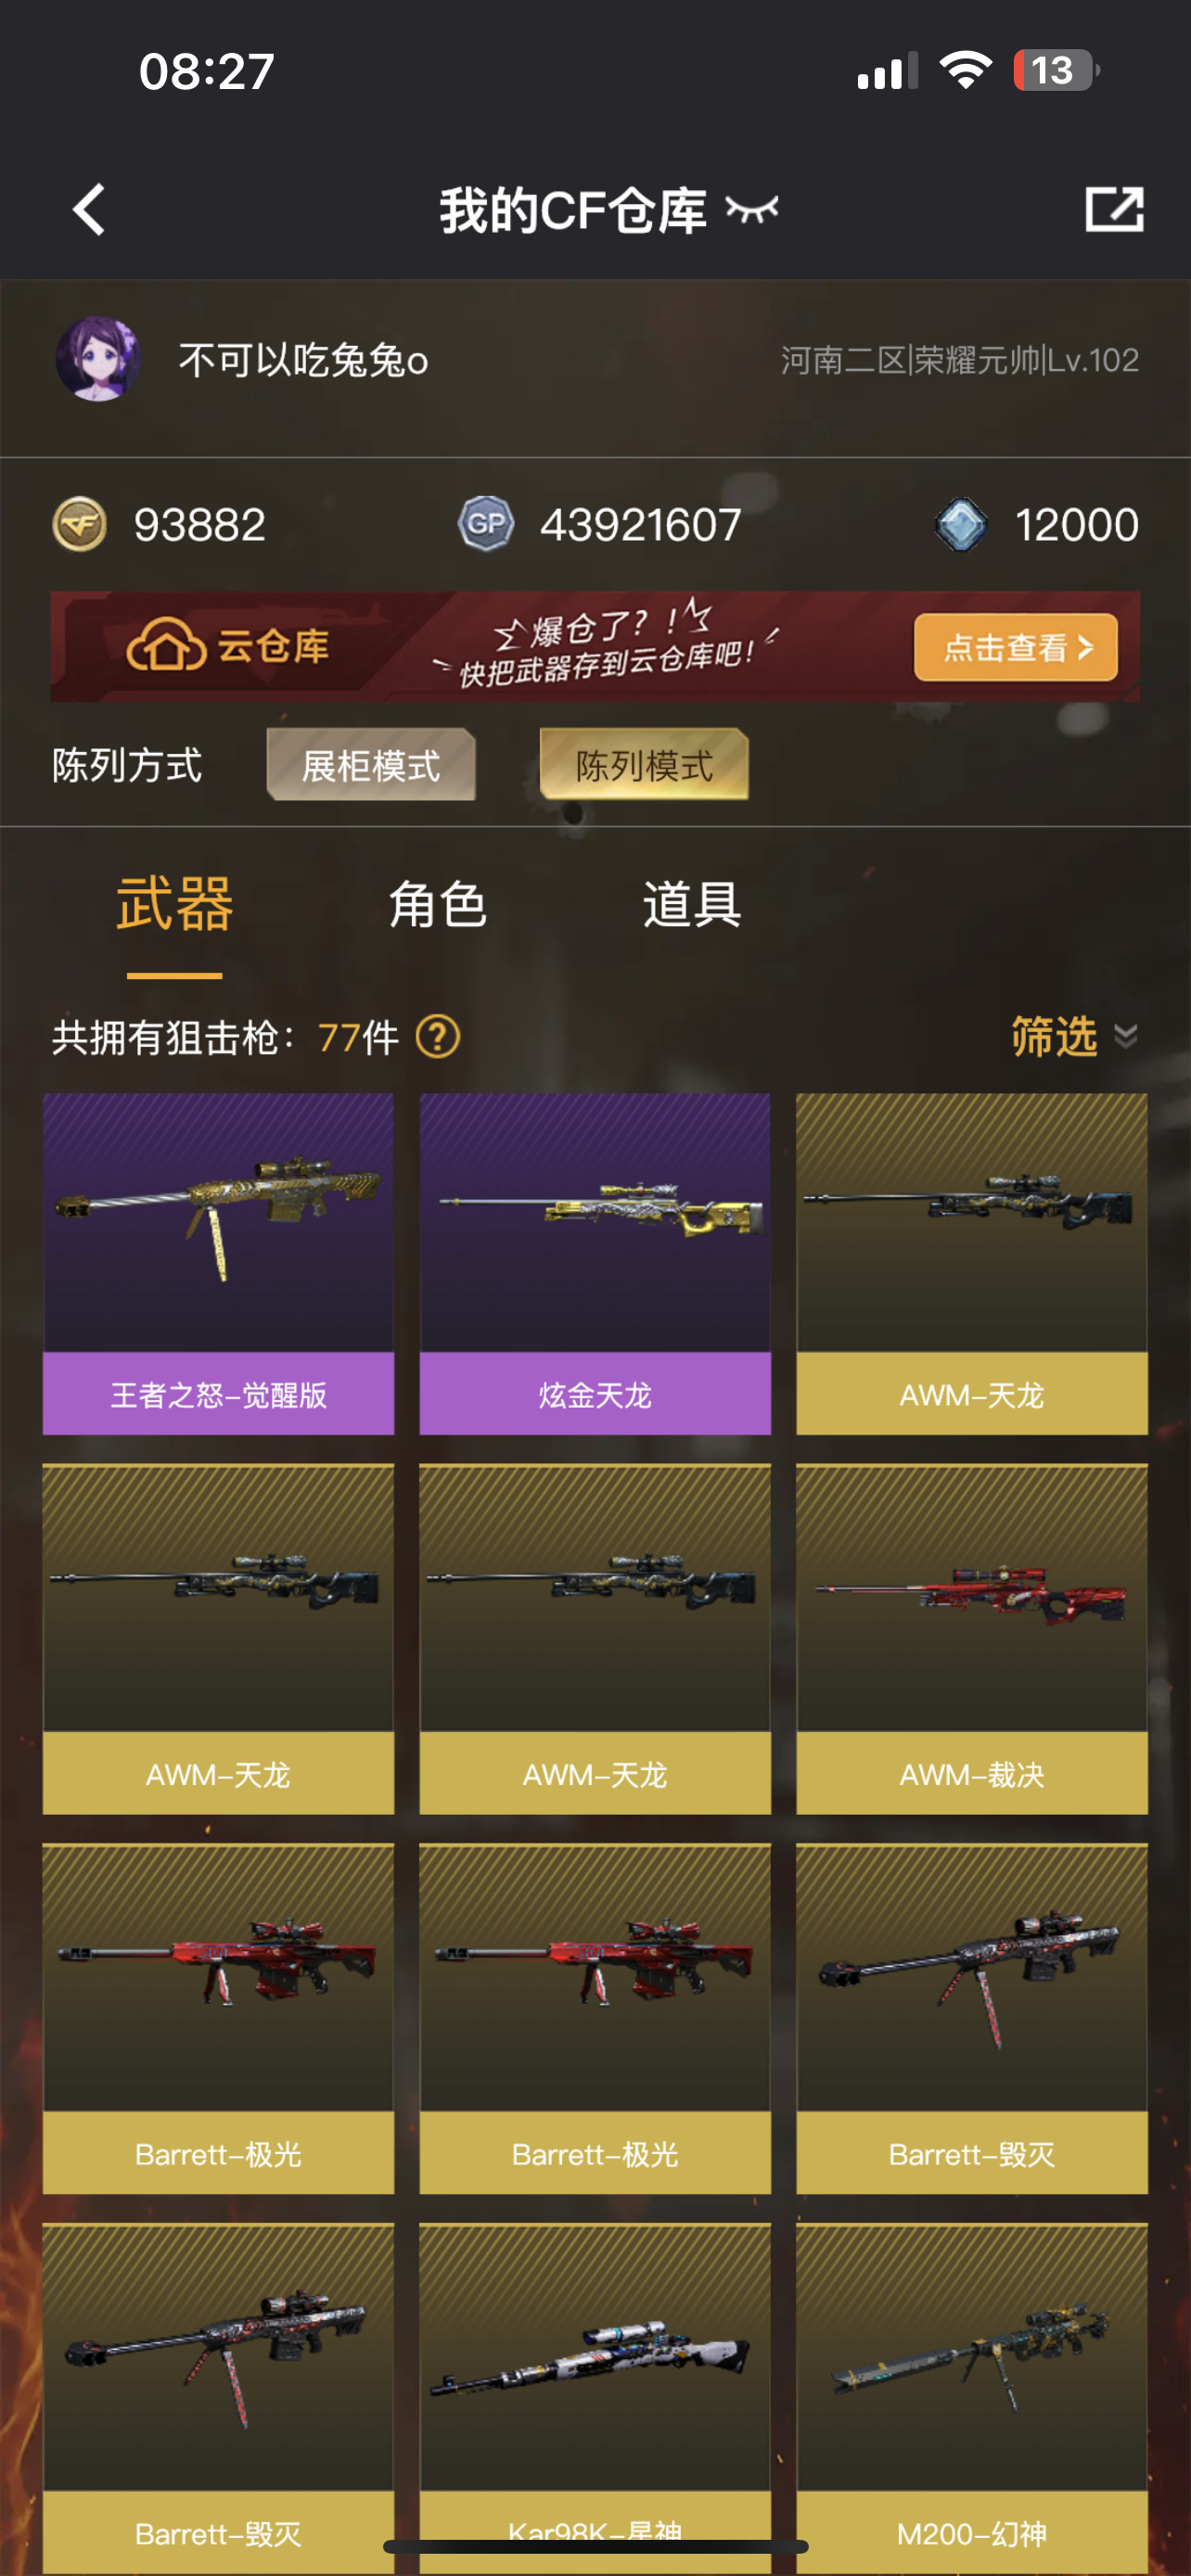Tap the chevron next to 筛选
This screenshot has height=2576, width=1191.
pyautogui.click(x=1126, y=1036)
